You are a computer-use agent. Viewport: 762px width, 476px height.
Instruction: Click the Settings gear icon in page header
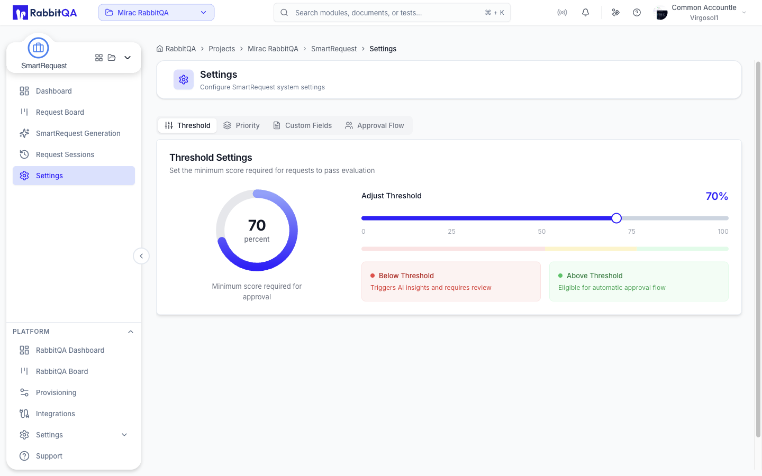click(184, 80)
